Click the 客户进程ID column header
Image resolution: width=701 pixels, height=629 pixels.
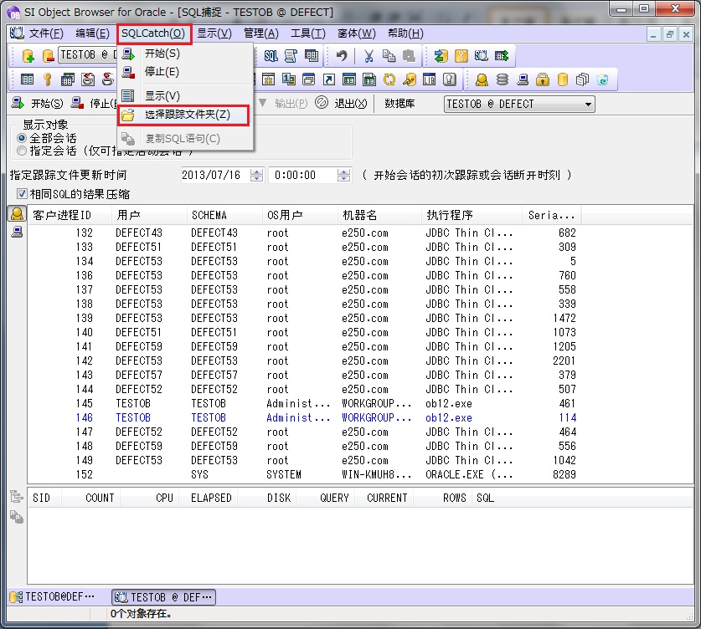pos(70,215)
